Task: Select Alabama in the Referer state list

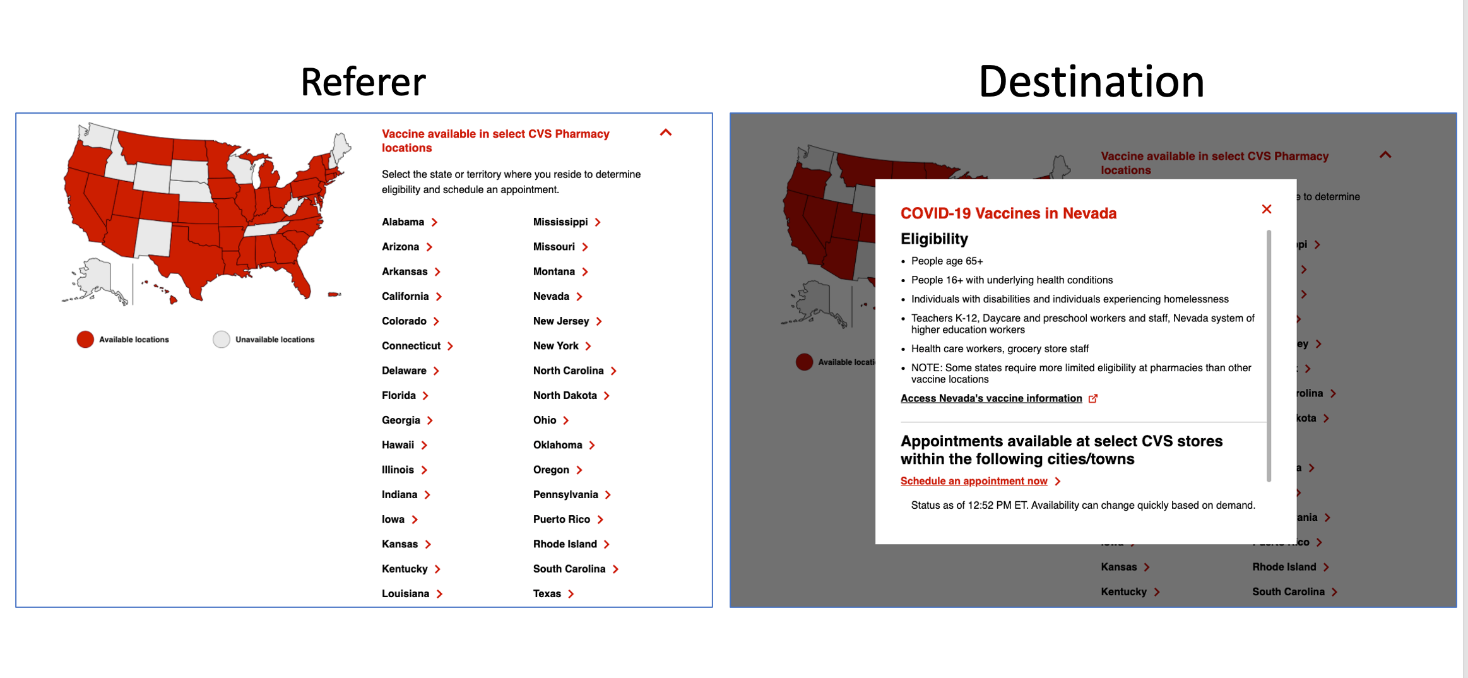Action: pos(403,222)
